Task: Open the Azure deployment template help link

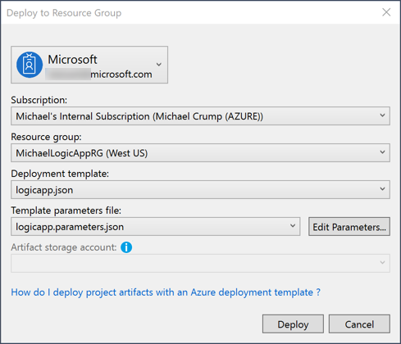Action: click(x=166, y=292)
